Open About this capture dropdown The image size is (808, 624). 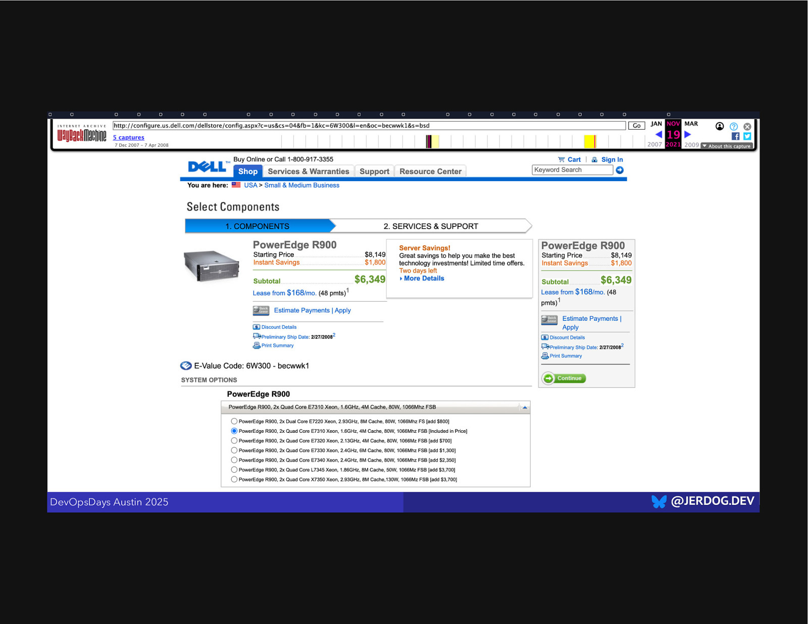pyautogui.click(x=727, y=146)
